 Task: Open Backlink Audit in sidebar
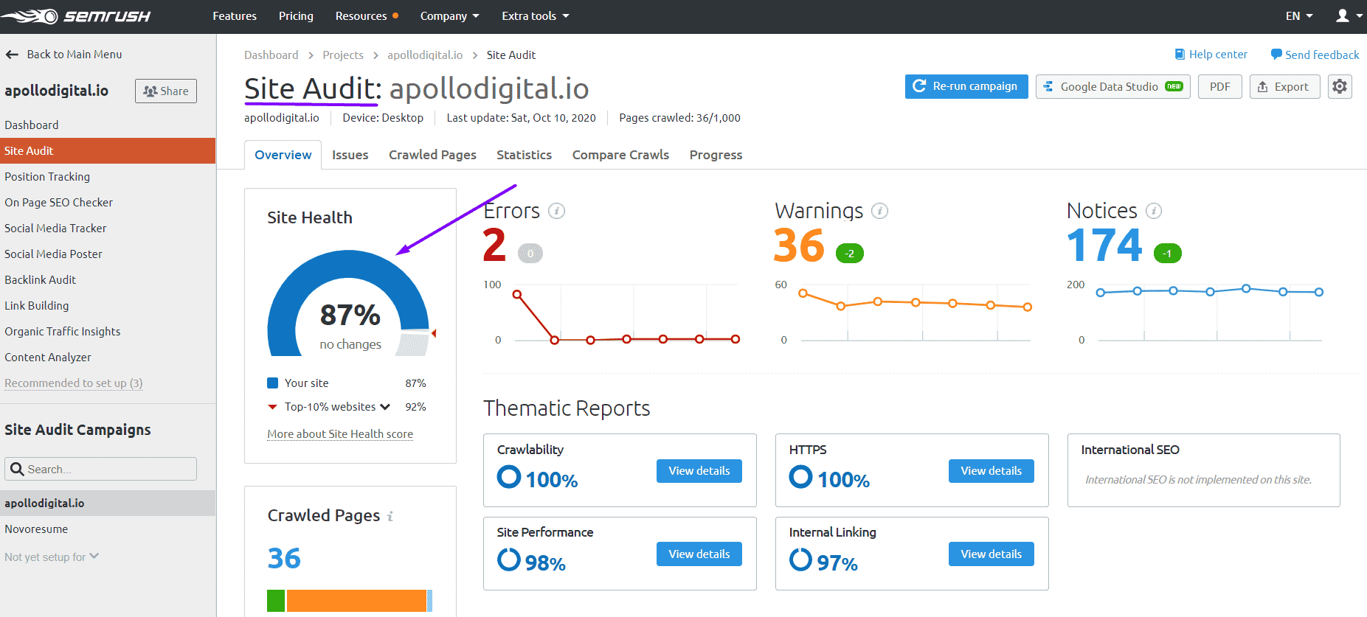point(41,280)
